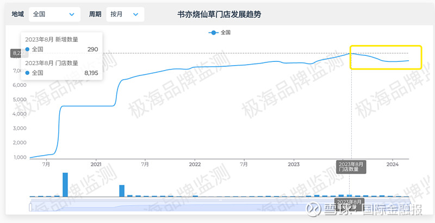Click the 2023年8月 门店数量 tooltip heading
Viewport: 435px width, 223px height.
(x=52, y=63)
